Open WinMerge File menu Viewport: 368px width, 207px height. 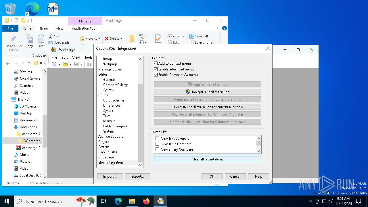[54, 57]
